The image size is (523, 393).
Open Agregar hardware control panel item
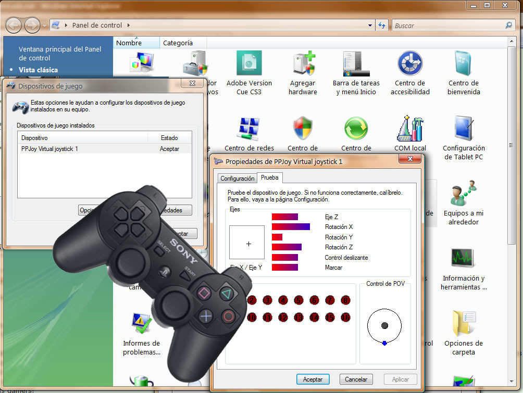[303, 65]
